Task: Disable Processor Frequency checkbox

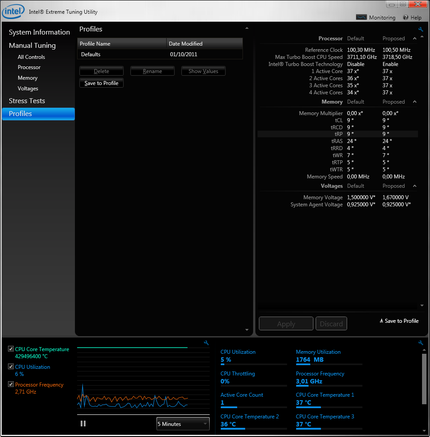Action: pos(11,385)
